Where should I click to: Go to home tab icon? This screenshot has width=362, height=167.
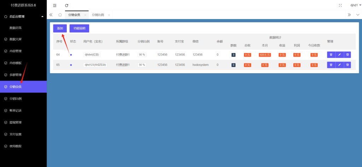pos(60,15)
